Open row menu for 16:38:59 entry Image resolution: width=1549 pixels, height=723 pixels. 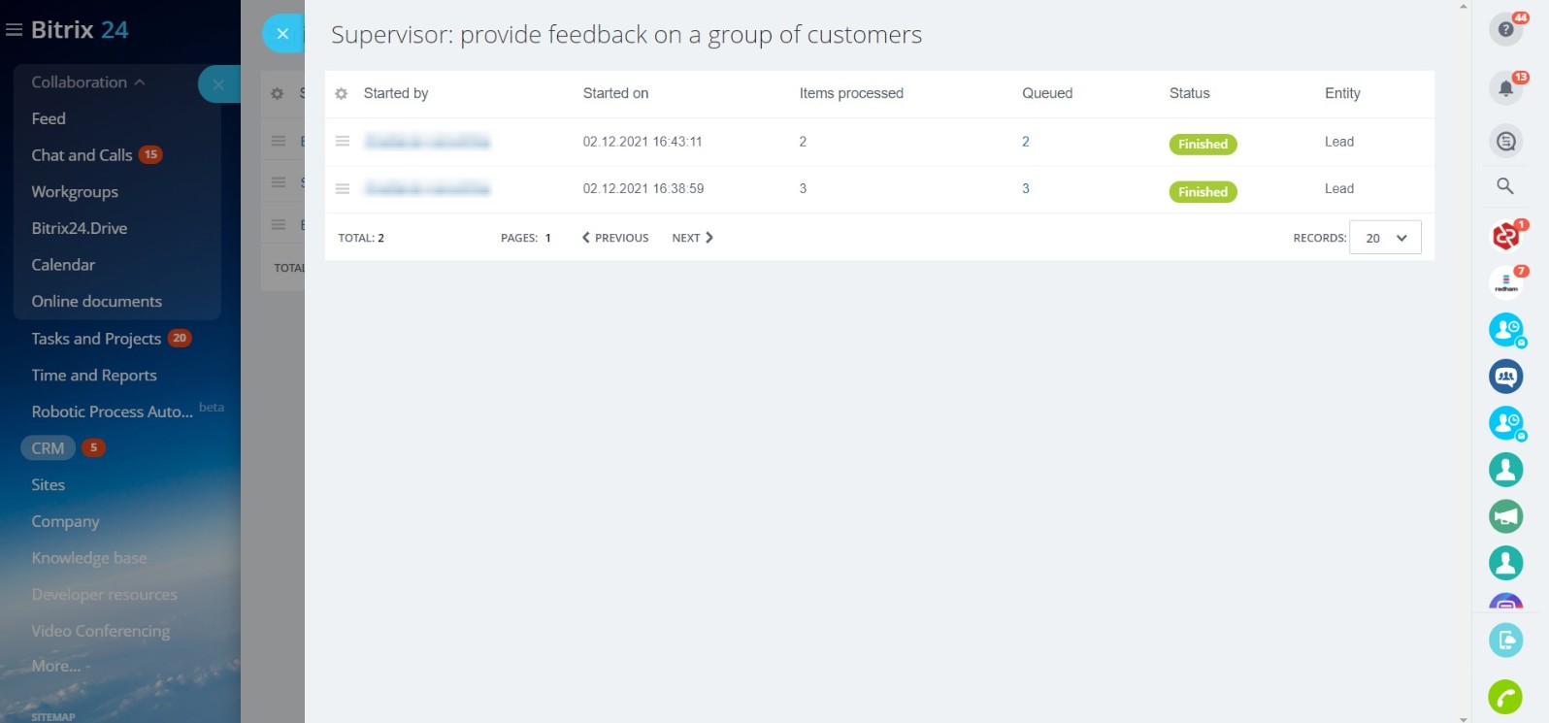[342, 189]
